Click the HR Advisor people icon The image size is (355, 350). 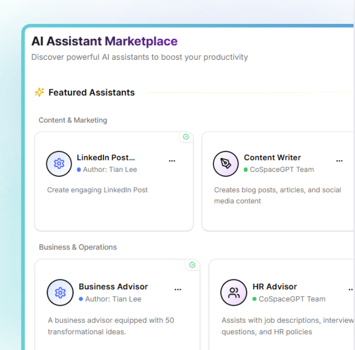click(x=234, y=293)
